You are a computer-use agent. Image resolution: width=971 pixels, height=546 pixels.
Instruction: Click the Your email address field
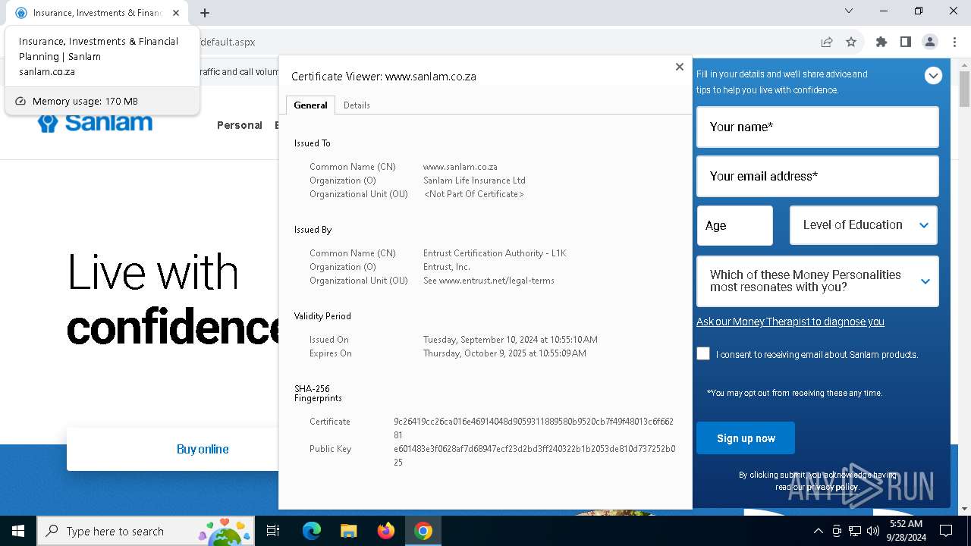tap(818, 176)
